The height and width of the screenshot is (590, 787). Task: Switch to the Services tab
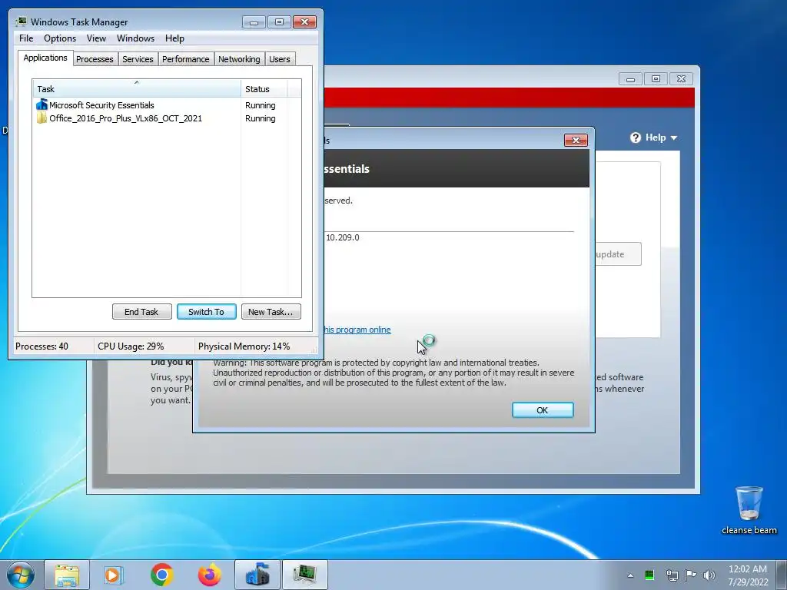tap(138, 59)
